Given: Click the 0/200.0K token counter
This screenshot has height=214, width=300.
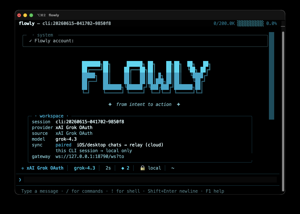Looking at the screenshot, I should pos(224,23).
